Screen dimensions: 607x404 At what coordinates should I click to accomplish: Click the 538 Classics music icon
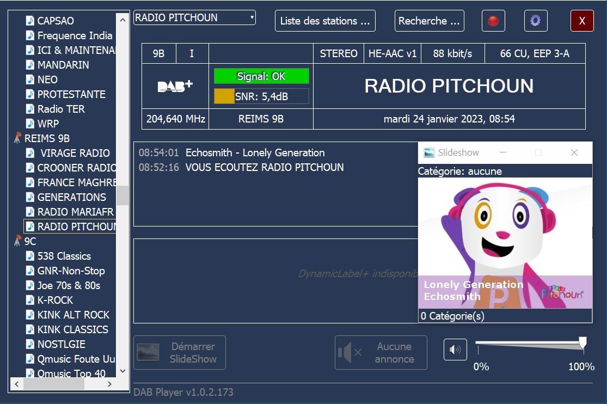(30, 256)
